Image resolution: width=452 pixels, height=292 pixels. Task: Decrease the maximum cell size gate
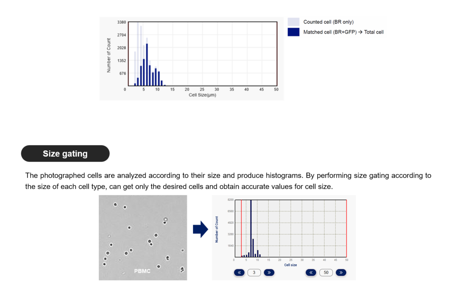click(x=311, y=272)
